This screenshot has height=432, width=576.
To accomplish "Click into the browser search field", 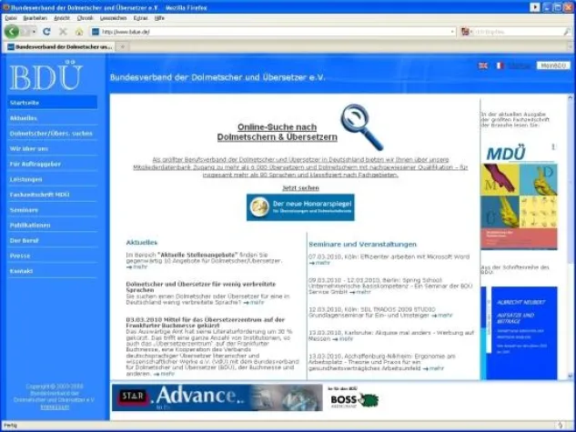I will [x=516, y=32].
